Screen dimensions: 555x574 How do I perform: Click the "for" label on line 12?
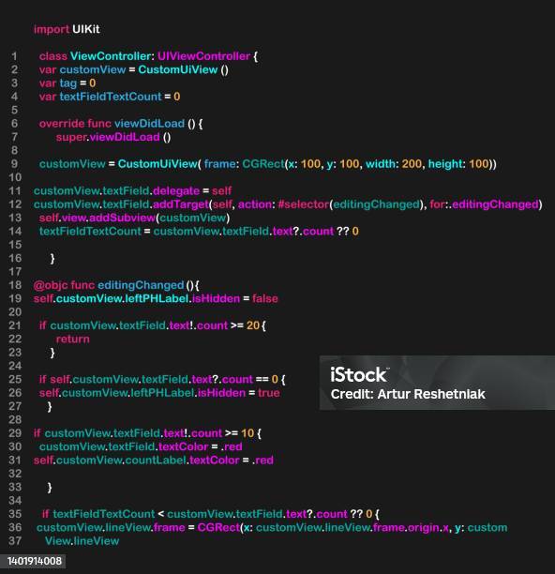[437, 204]
